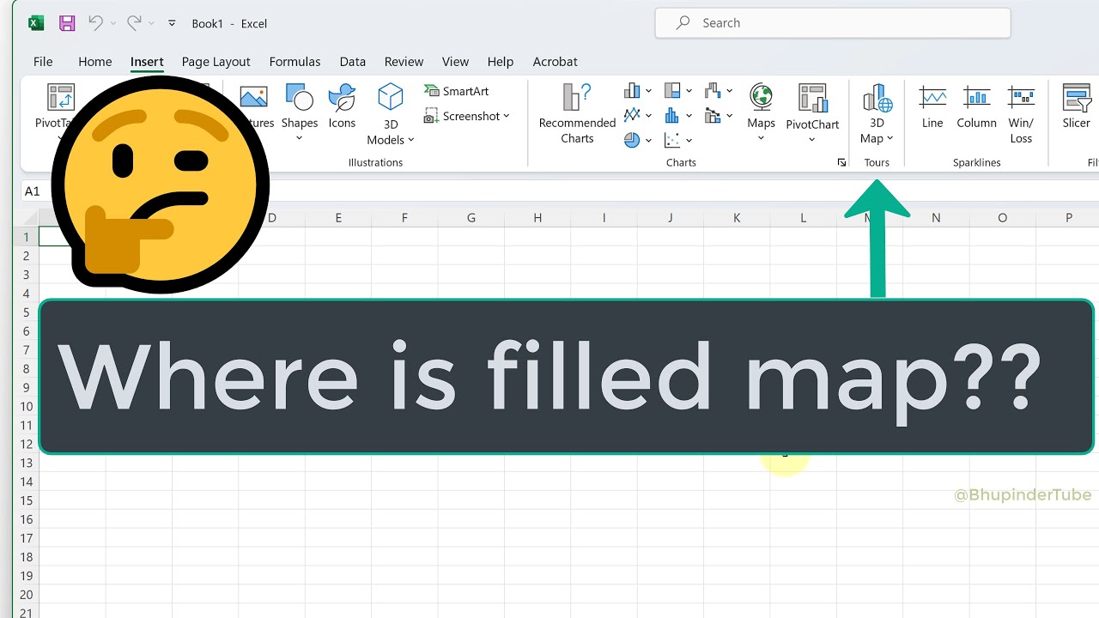
Task: Open the Screenshot dropdown
Action: coord(466,116)
